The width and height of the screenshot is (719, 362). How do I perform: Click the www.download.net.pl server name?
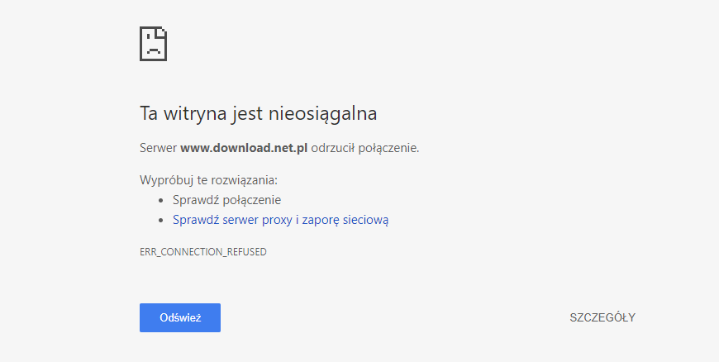(x=244, y=148)
